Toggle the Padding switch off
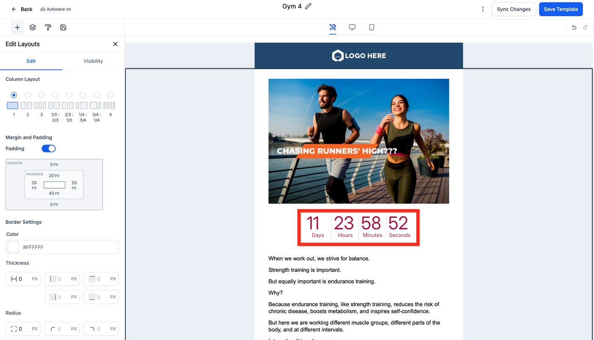This screenshot has height=340, width=594. click(x=48, y=148)
